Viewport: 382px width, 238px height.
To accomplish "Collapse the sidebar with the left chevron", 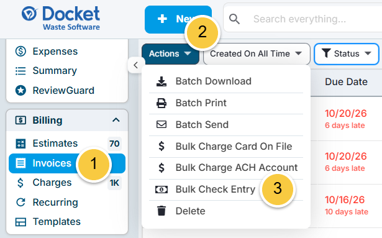I will [x=135, y=65].
